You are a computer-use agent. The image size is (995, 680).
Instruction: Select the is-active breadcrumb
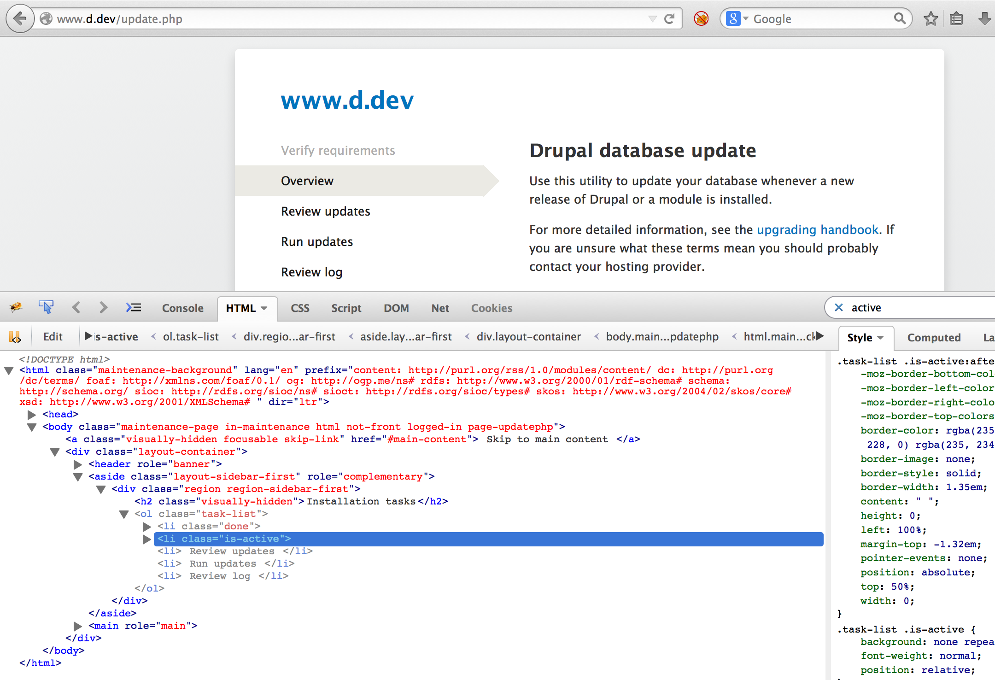click(116, 337)
